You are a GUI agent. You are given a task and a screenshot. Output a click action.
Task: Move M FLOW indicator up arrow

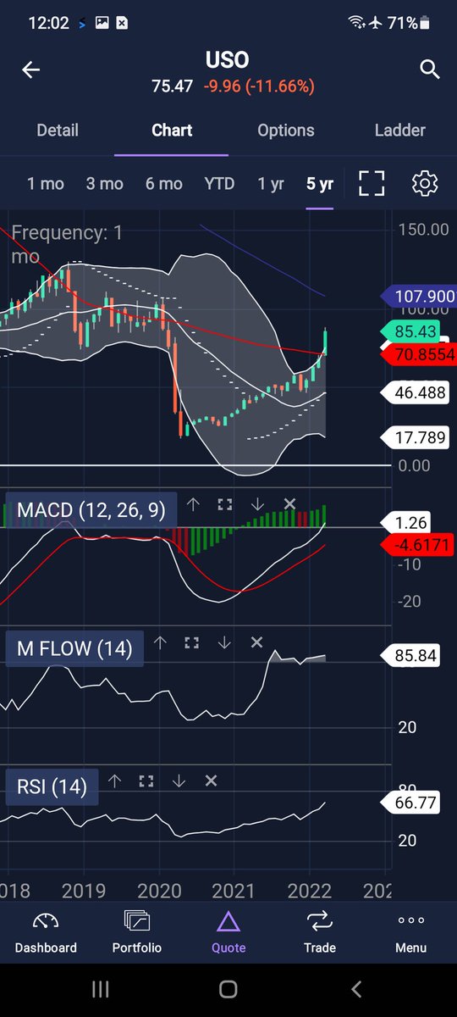point(160,643)
